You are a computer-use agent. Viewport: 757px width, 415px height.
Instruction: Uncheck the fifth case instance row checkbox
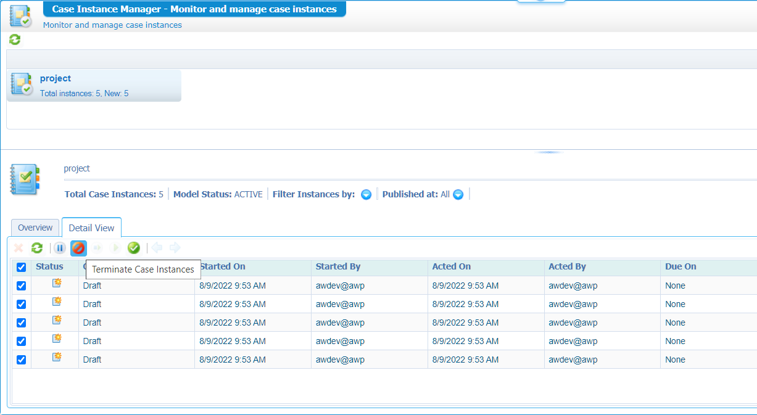(22, 360)
